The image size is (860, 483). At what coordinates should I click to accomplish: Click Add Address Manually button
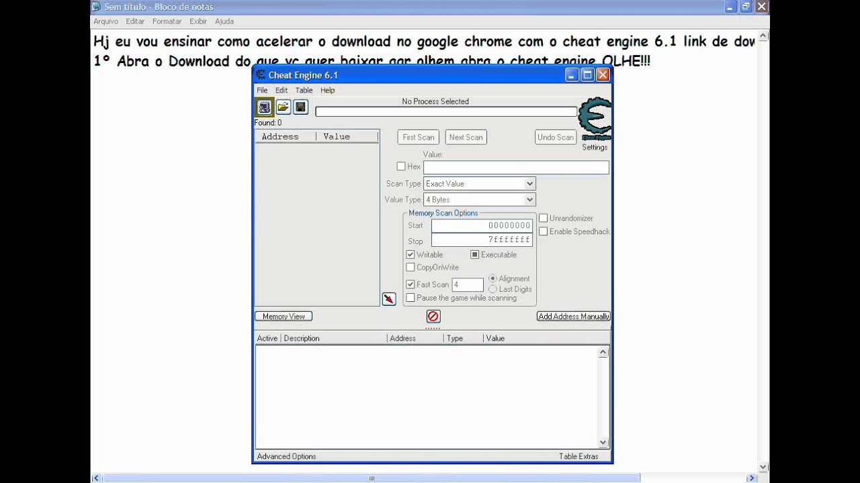574,317
